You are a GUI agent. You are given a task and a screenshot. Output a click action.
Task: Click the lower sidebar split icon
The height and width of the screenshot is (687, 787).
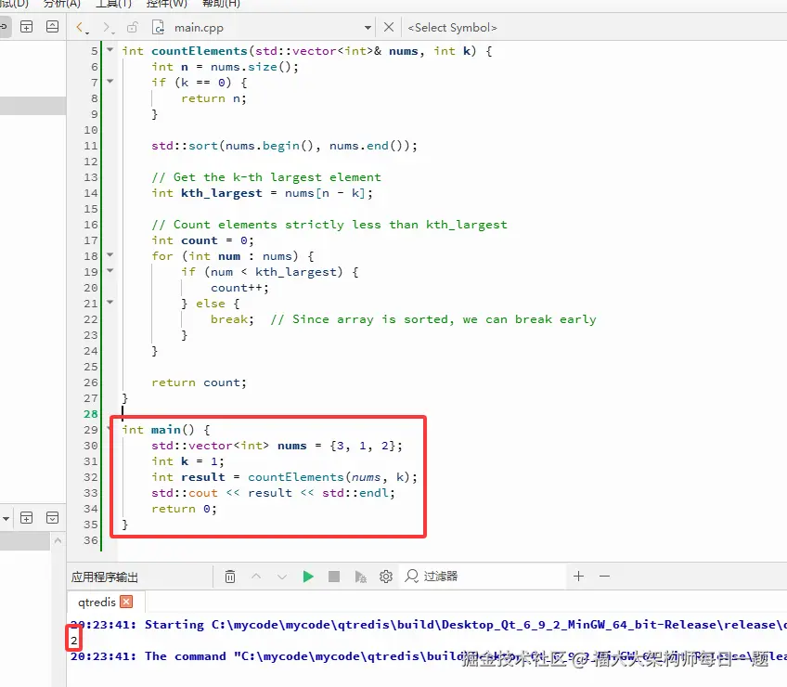click(x=27, y=518)
